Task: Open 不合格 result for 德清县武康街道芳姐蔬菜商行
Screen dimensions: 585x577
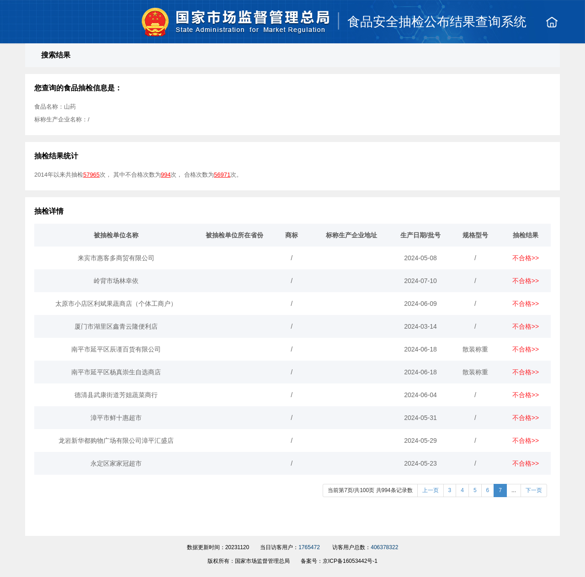Action: coord(526,395)
